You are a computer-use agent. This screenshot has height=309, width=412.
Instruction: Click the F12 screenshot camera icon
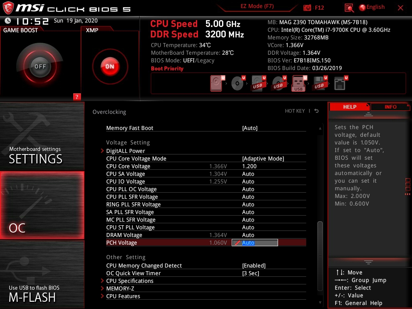coord(307,8)
